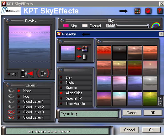Close the Presets dialog
164x135 pixels.
pyautogui.click(x=161, y=34)
